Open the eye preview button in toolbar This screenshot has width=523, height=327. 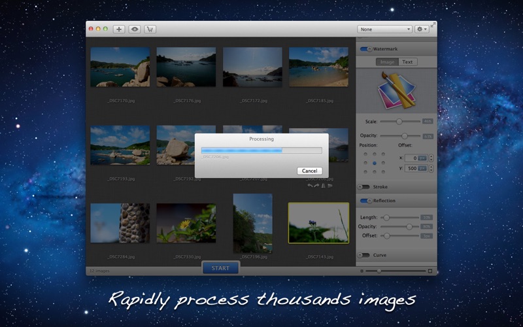coord(135,29)
